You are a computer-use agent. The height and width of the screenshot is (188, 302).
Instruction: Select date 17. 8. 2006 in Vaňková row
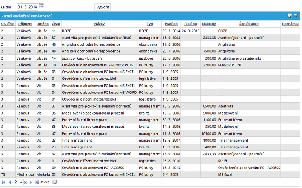171,44
